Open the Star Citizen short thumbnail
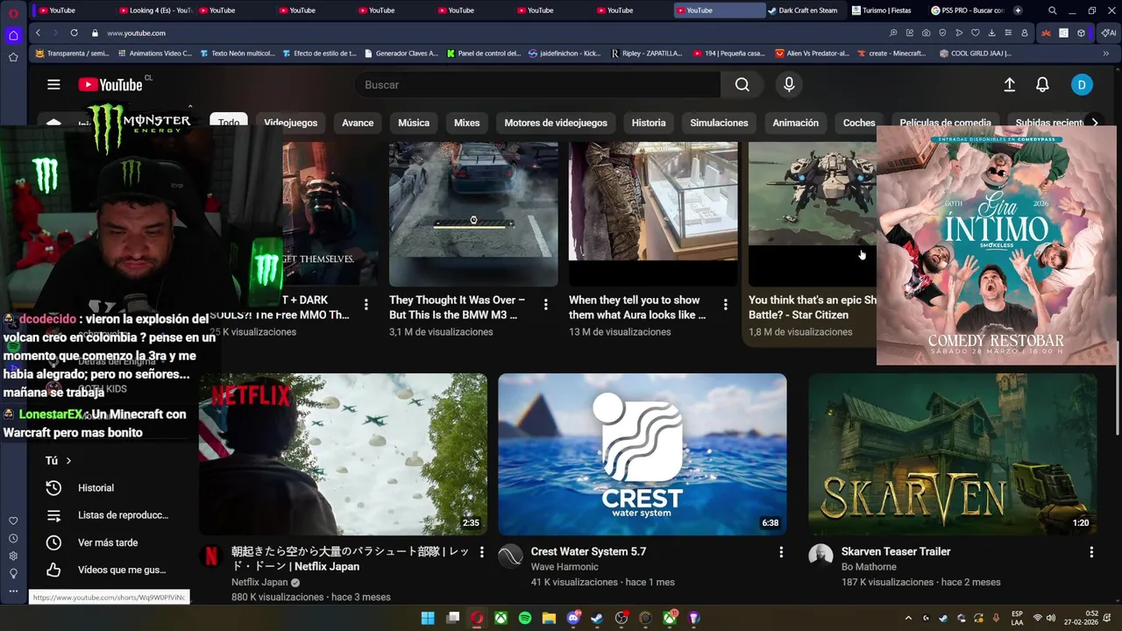The height and width of the screenshot is (631, 1122). 813,214
